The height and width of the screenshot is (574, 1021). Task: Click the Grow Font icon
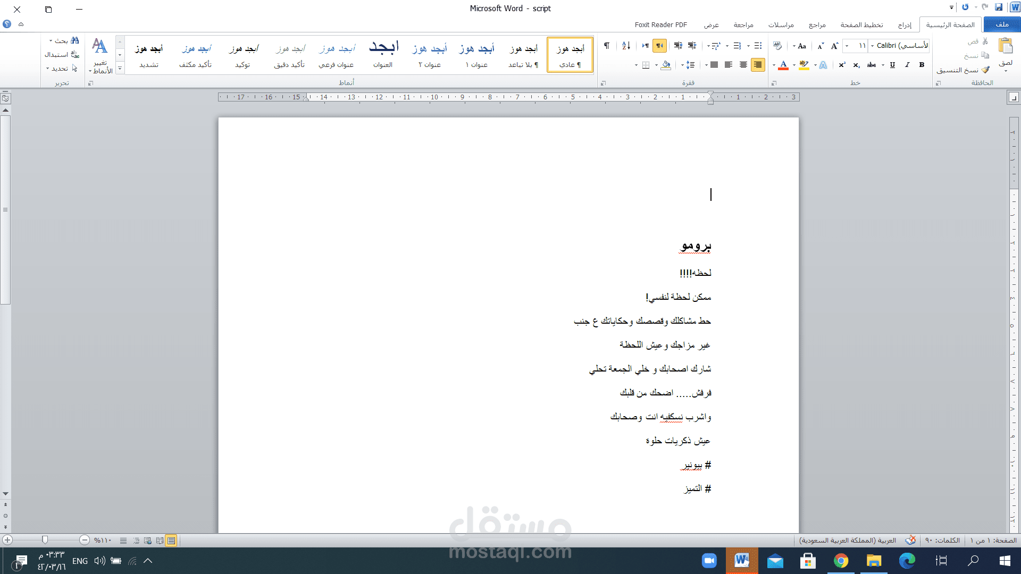[x=835, y=46]
